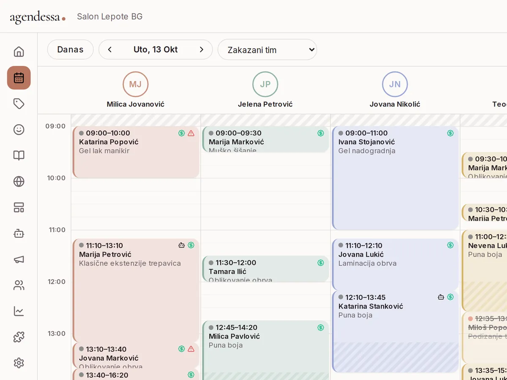Open the chart analytics icon in sidebar
This screenshot has width=507, height=380.
point(19,311)
